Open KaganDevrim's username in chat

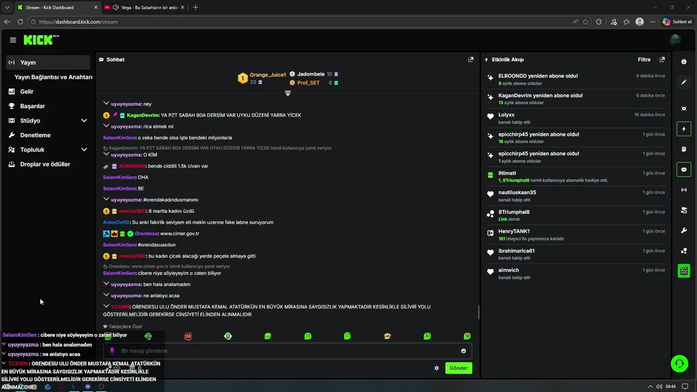pos(143,115)
